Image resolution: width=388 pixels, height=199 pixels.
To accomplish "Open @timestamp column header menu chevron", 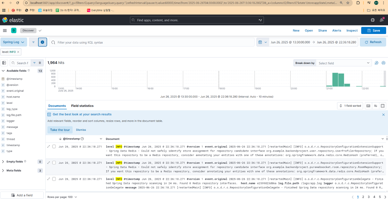I will click(x=101, y=139).
